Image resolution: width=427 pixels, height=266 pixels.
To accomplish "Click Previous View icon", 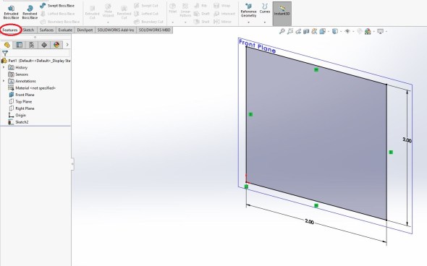I will pos(298,32).
